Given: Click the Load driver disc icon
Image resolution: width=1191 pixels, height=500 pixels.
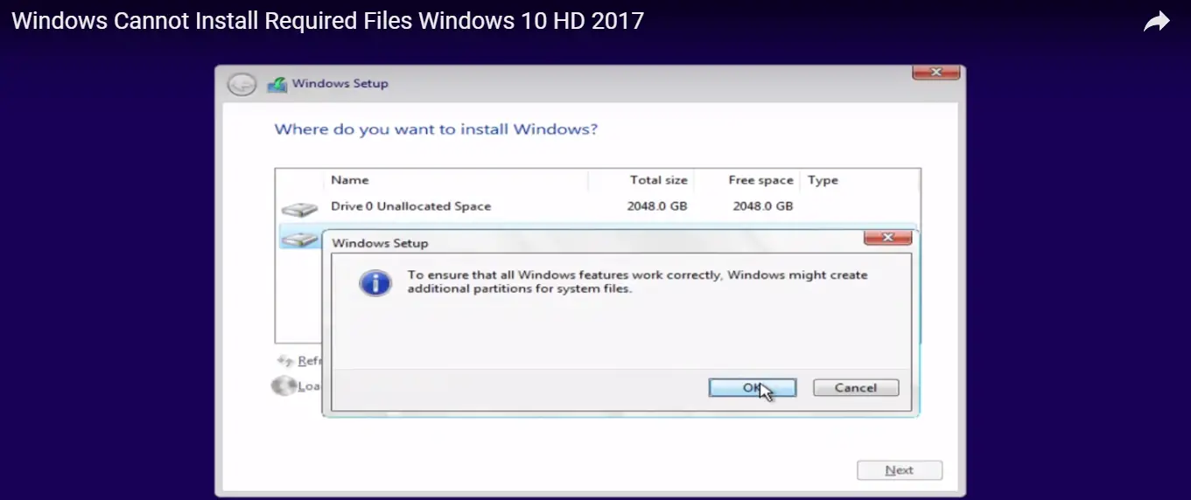Looking at the screenshot, I should pos(284,385).
